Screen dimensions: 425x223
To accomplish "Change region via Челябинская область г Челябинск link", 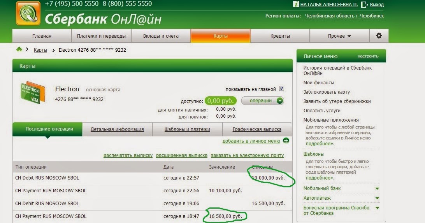I will tap(344, 16).
